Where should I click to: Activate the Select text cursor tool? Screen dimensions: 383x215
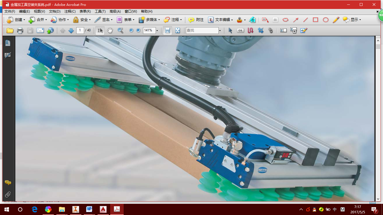tap(100, 31)
